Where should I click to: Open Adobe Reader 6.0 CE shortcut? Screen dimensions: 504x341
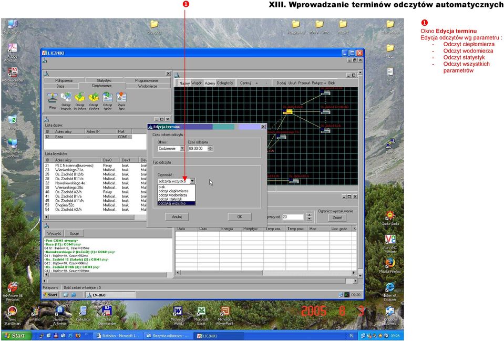pos(13,77)
